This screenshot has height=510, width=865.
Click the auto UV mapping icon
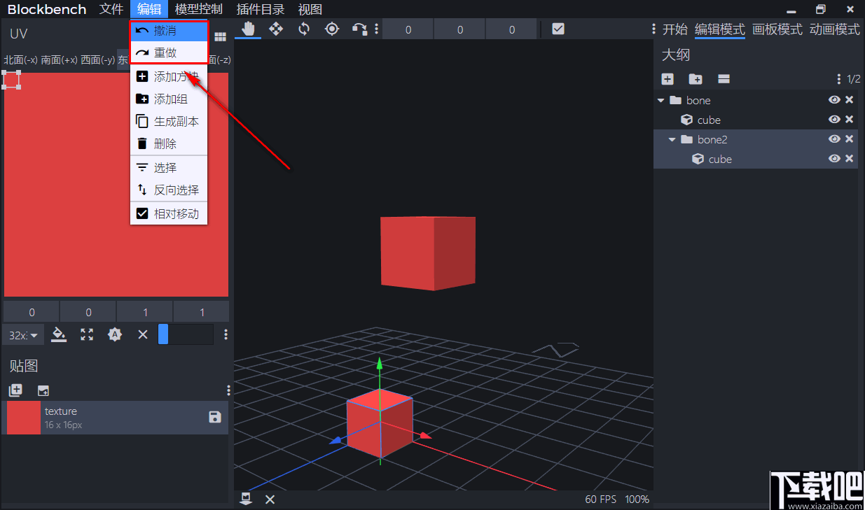click(115, 334)
